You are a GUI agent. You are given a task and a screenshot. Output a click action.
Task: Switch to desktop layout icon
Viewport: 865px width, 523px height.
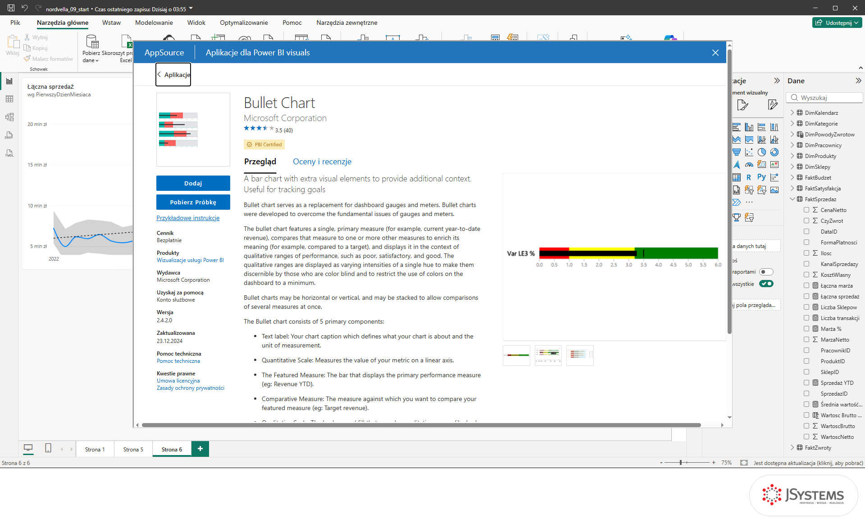coord(28,448)
